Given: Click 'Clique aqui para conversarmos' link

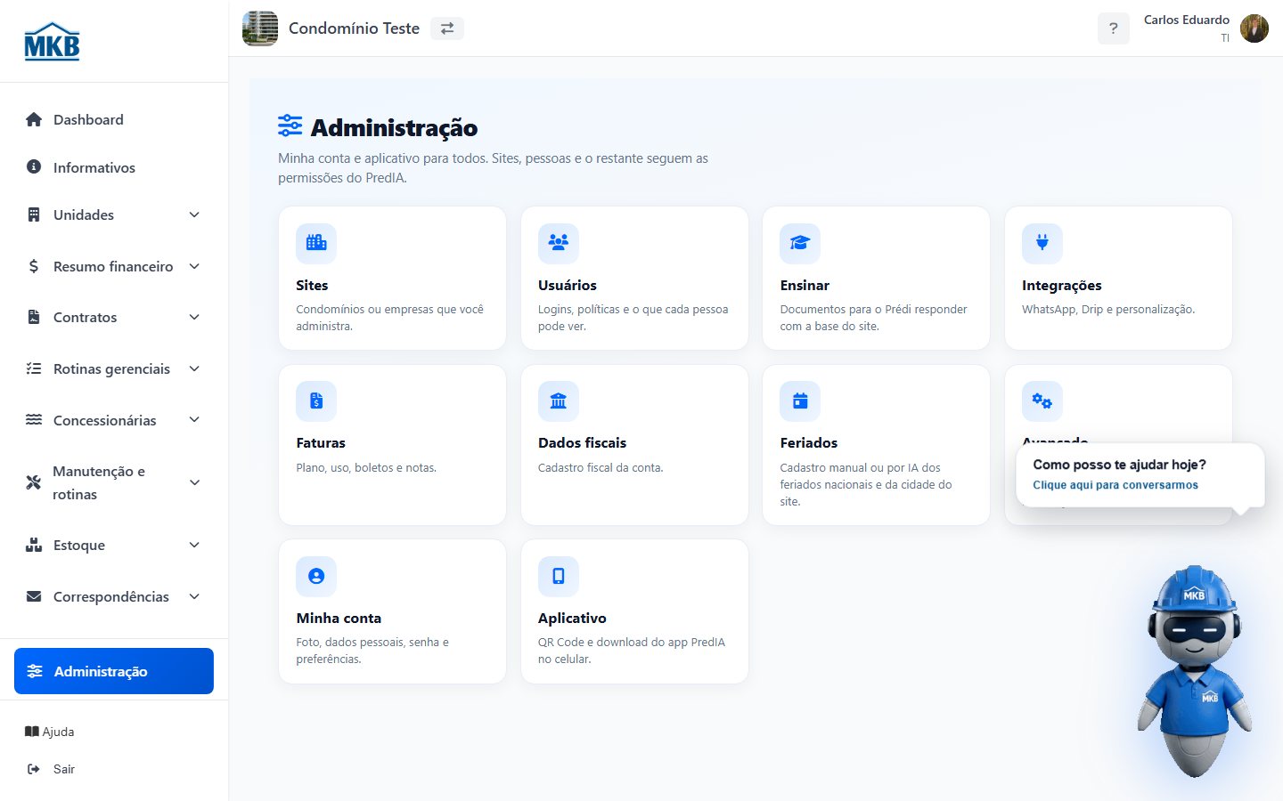Looking at the screenshot, I should tap(1115, 485).
